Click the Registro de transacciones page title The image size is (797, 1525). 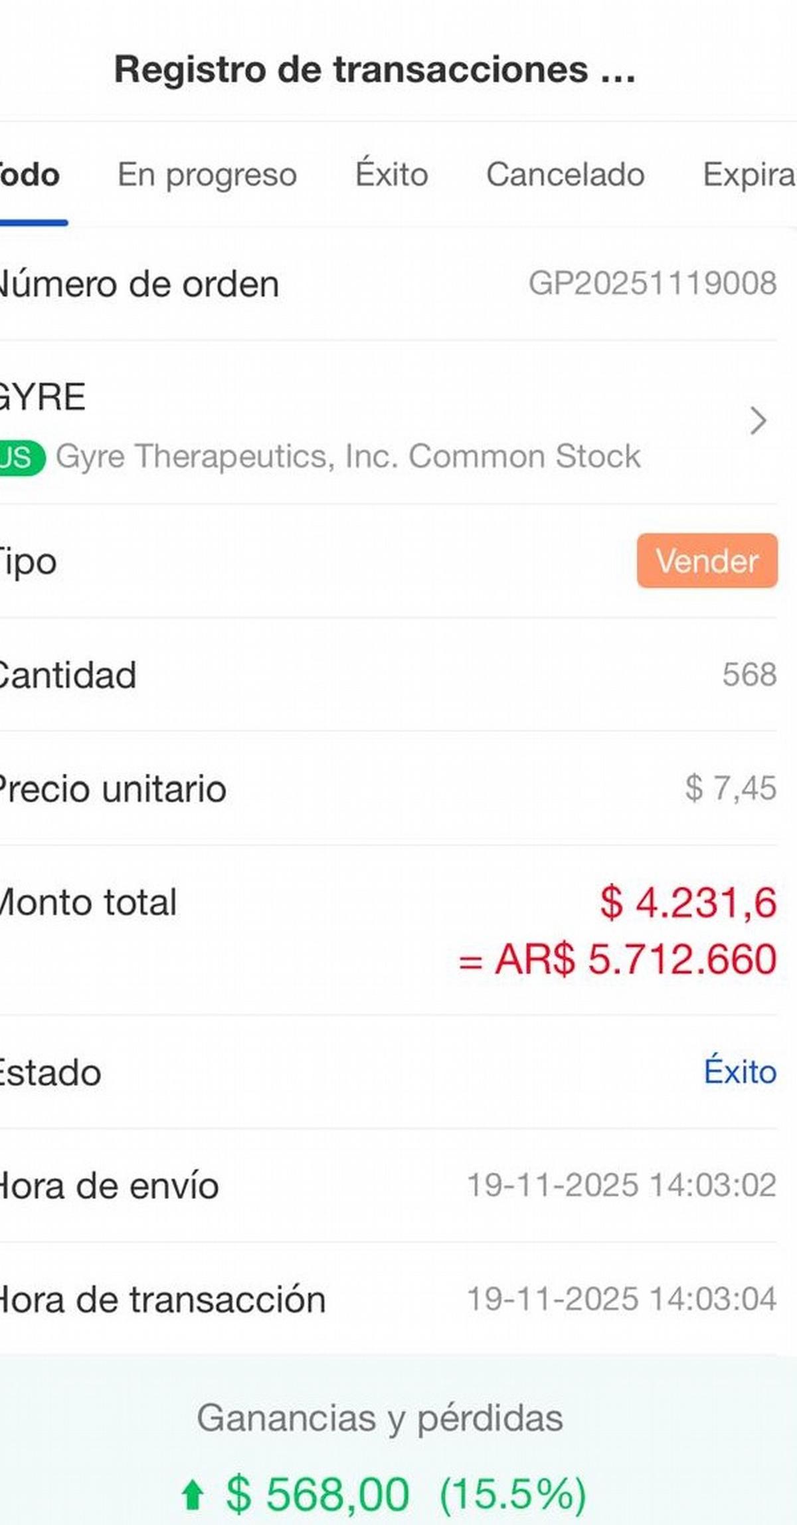pos(375,70)
